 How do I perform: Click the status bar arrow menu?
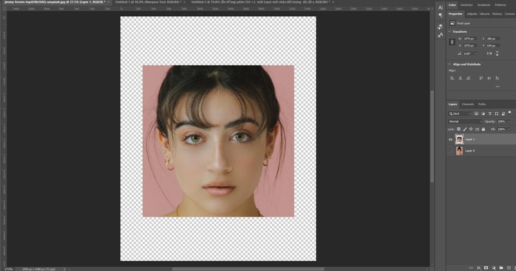[x=65, y=269]
